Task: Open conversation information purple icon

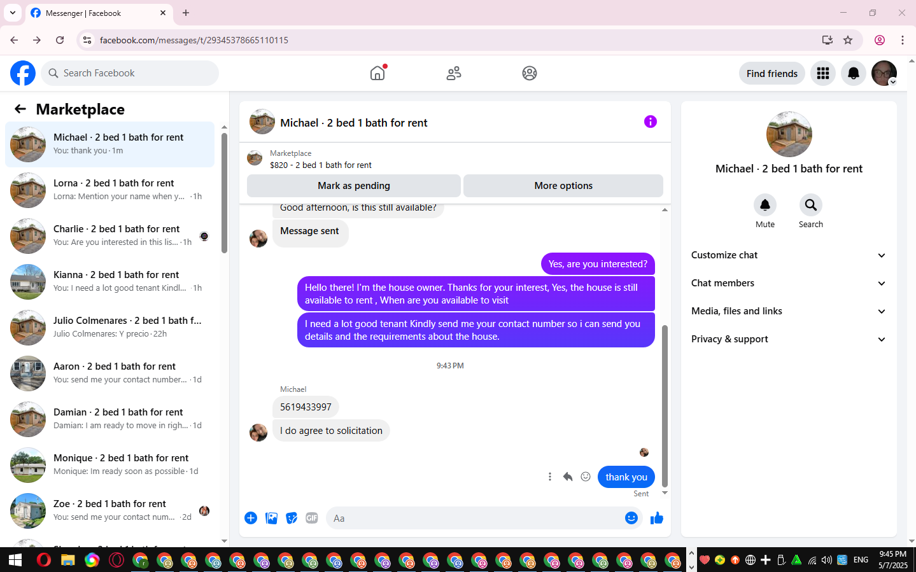Action: pyautogui.click(x=650, y=122)
